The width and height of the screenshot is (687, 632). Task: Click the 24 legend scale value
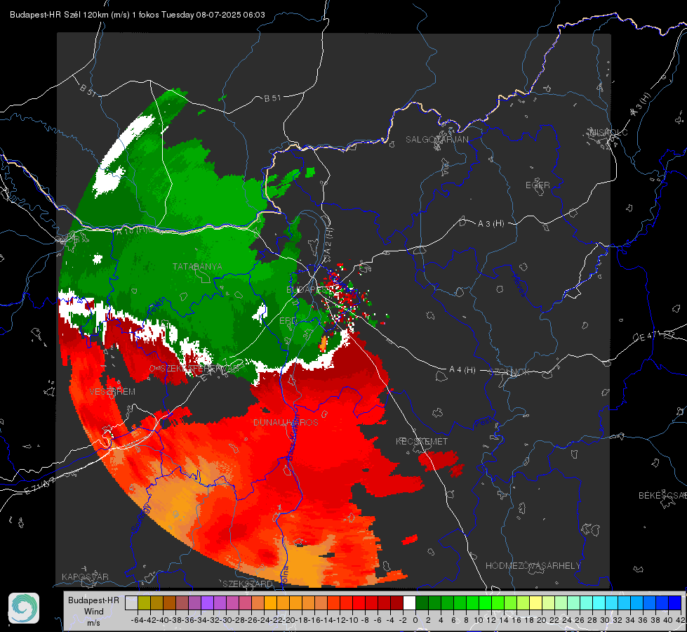pyautogui.click(x=566, y=620)
